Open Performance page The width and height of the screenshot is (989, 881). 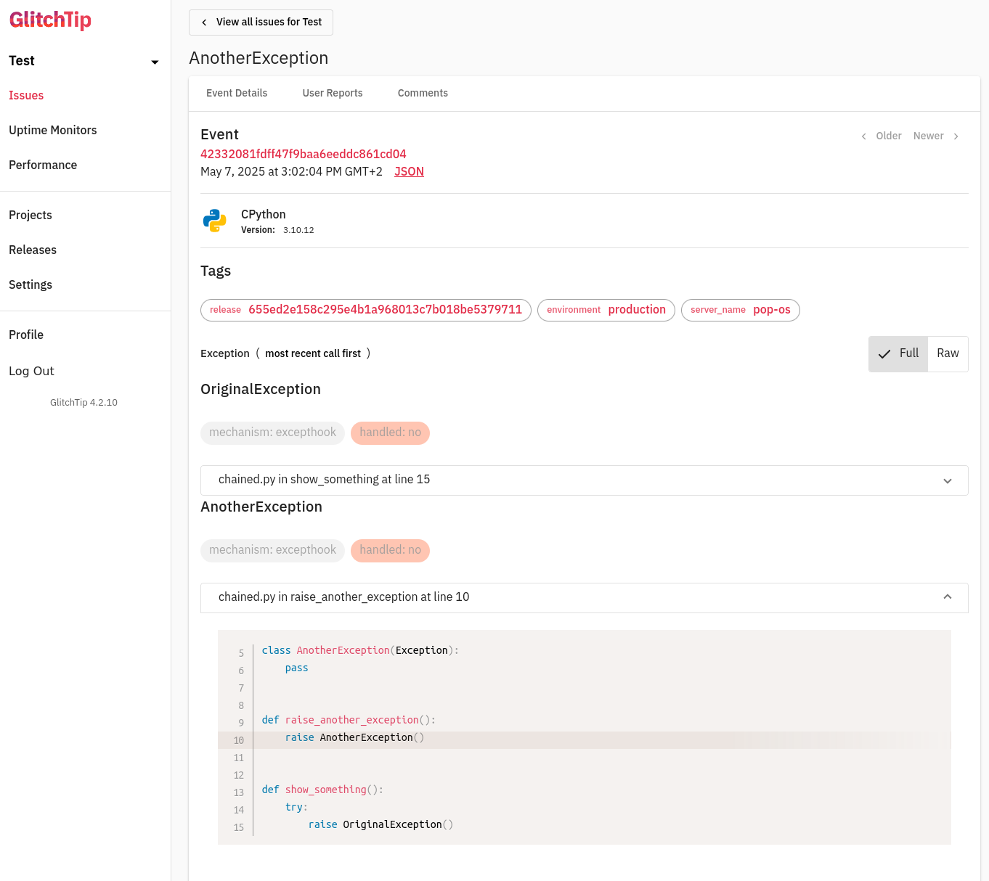point(43,165)
